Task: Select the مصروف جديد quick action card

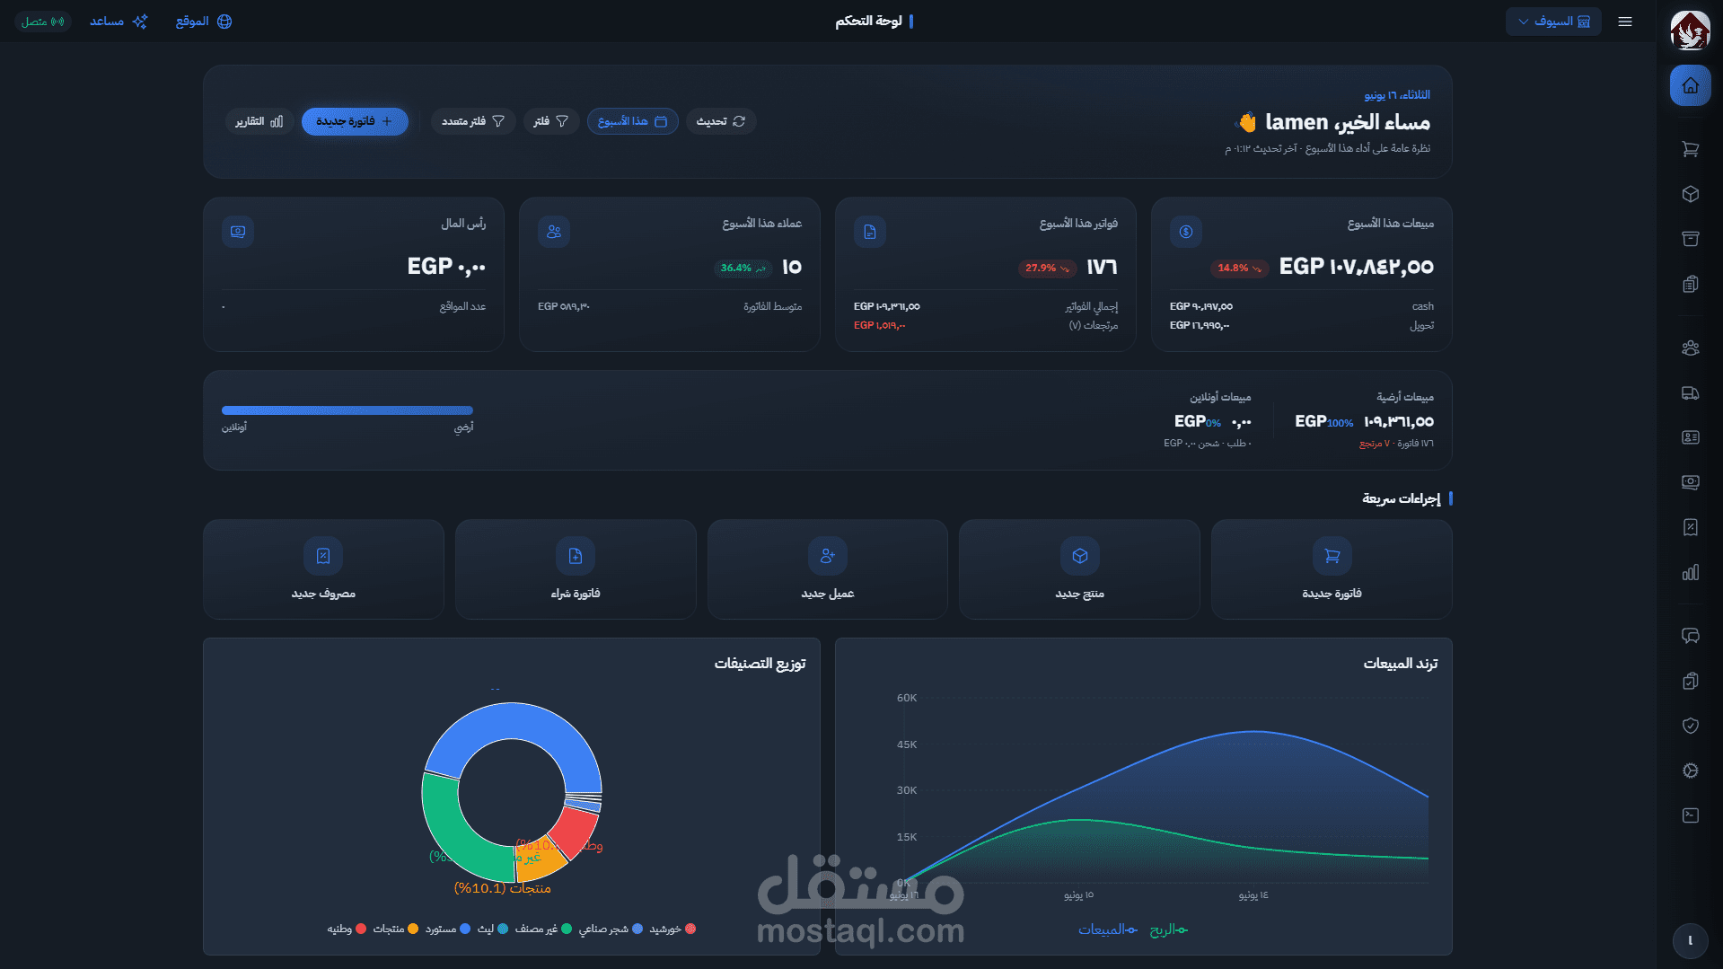Action: (323, 569)
